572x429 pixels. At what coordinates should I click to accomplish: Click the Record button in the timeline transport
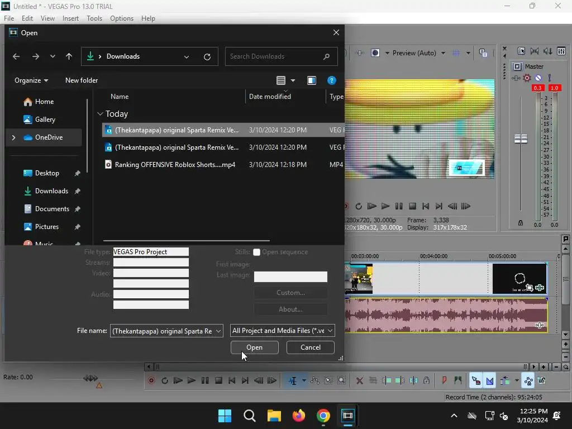point(151,380)
